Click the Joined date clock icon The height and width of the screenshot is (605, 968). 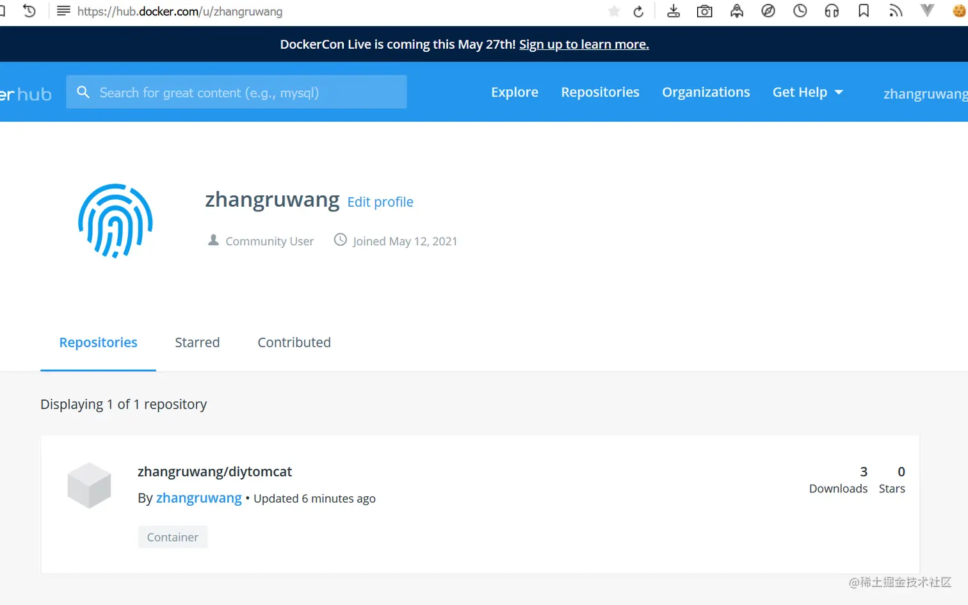341,239
